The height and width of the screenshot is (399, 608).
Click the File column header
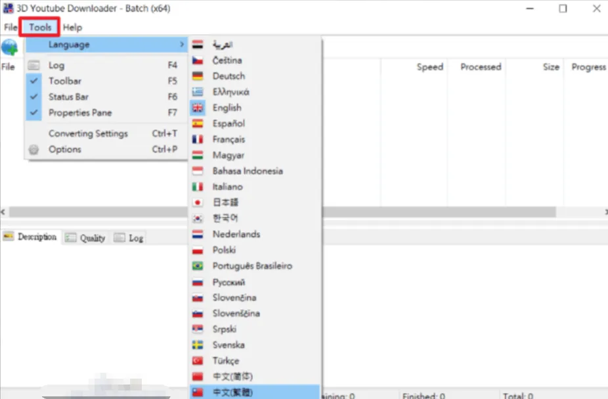8,67
